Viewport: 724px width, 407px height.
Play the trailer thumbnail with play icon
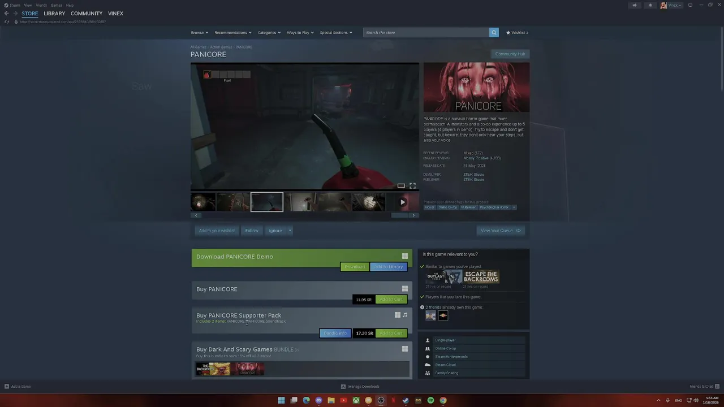pos(402,202)
